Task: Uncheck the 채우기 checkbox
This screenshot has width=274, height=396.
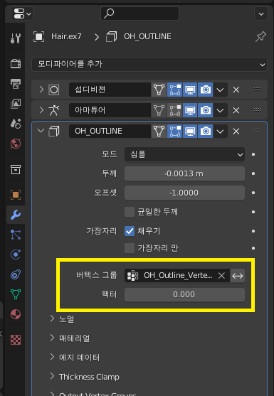Action: [x=130, y=231]
